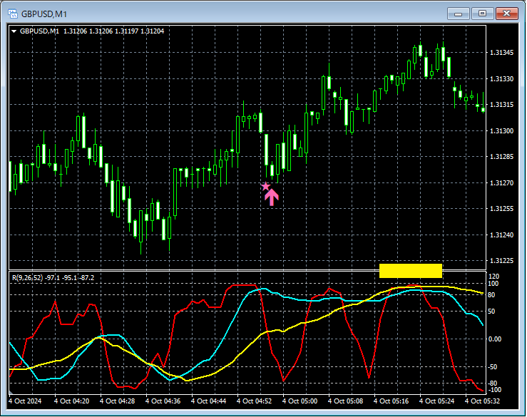Click the 4 Oct 04:36 time label
This screenshot has height=417, width=527.
click(163, 401)
